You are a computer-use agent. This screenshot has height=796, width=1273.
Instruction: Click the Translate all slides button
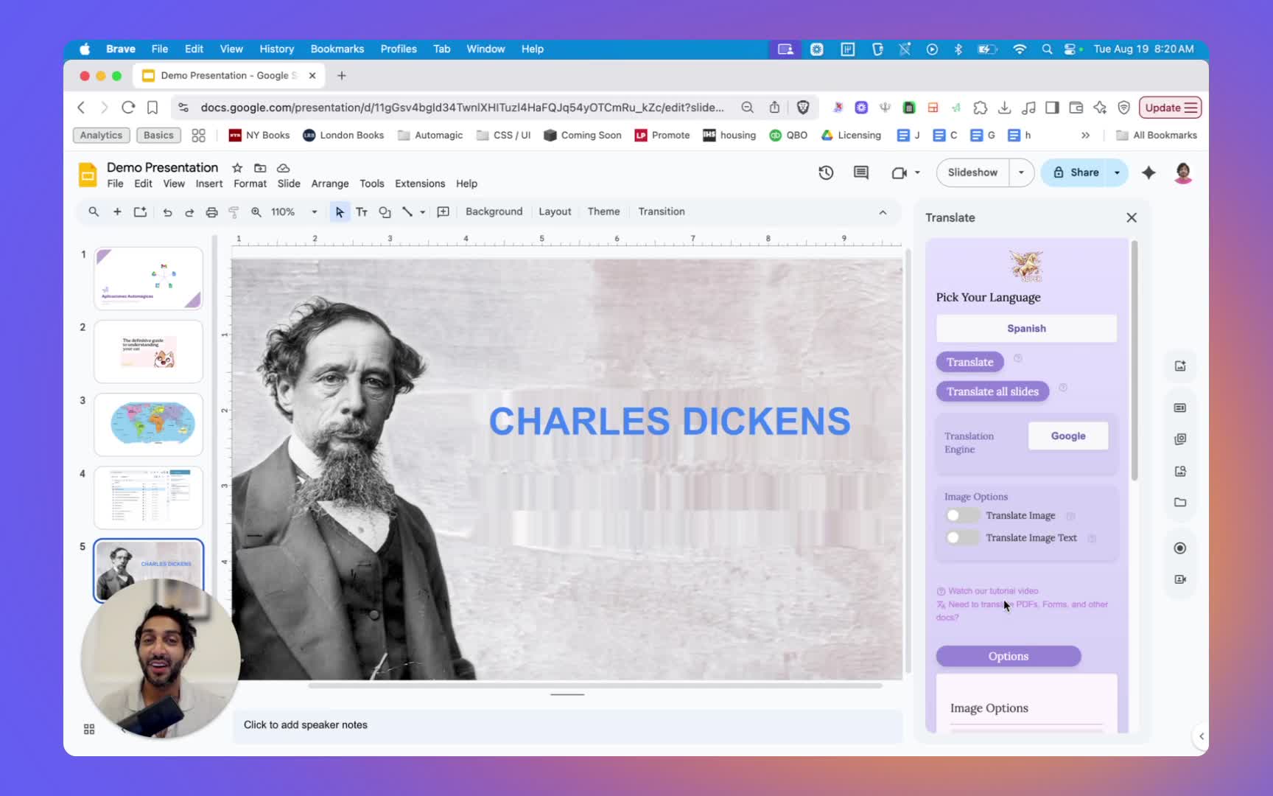click(992, 391)
